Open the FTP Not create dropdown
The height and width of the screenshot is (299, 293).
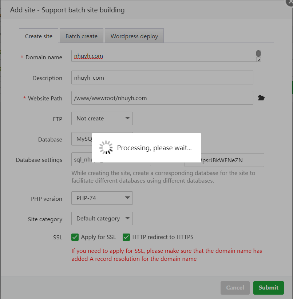[x=102, y=119]
